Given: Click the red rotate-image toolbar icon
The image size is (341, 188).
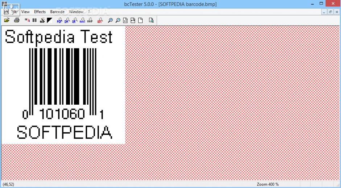Looking at the screenshot, I should tap(27, 20).
